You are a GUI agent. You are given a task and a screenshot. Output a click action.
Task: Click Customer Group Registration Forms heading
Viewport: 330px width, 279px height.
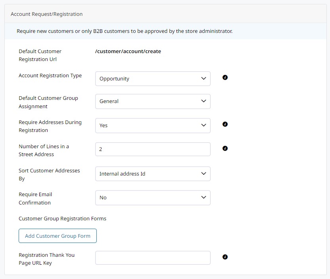(63, 219)
